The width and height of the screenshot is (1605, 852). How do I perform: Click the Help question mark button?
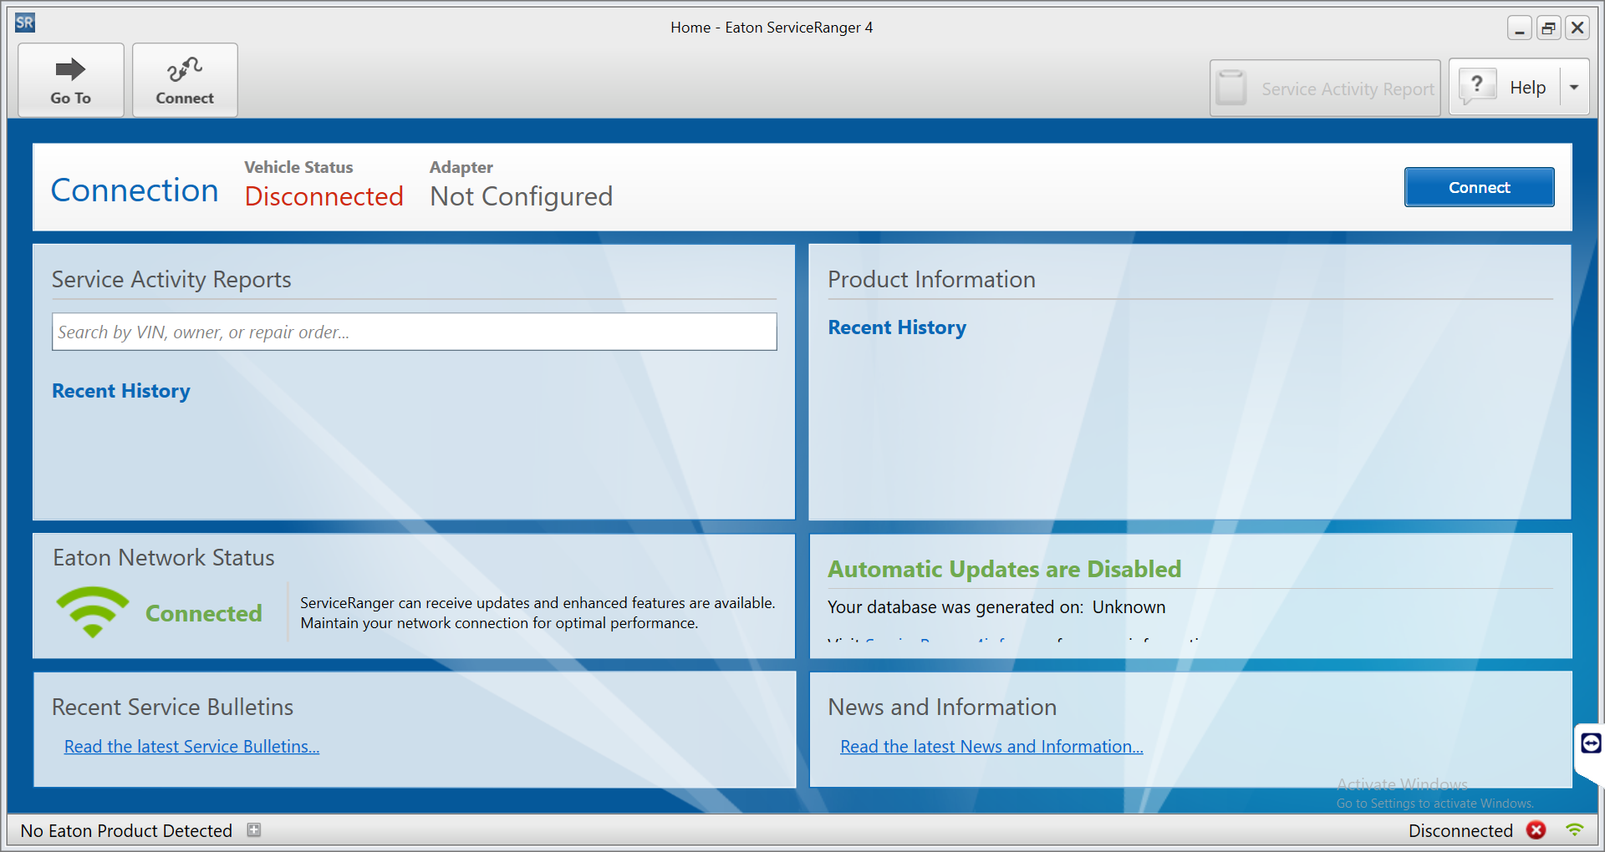(1505, 87)
